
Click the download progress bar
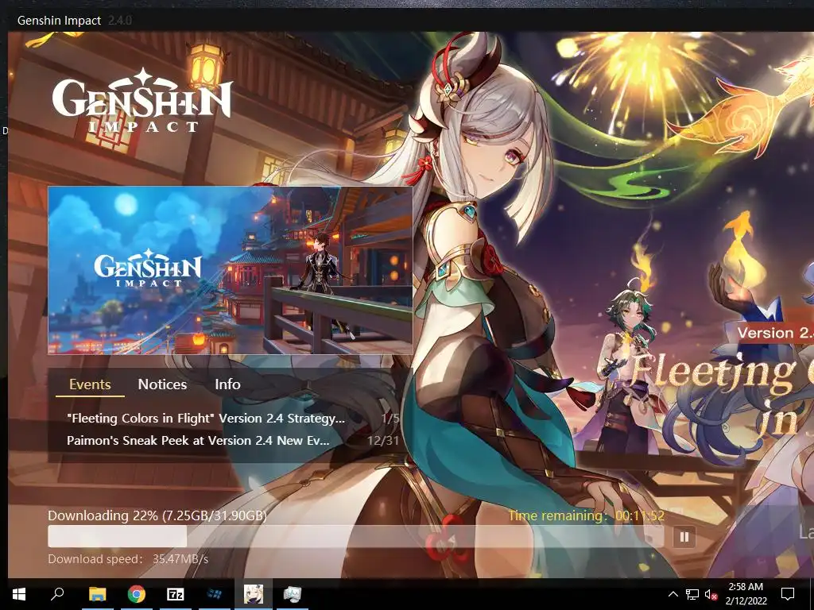pos(355,537)
